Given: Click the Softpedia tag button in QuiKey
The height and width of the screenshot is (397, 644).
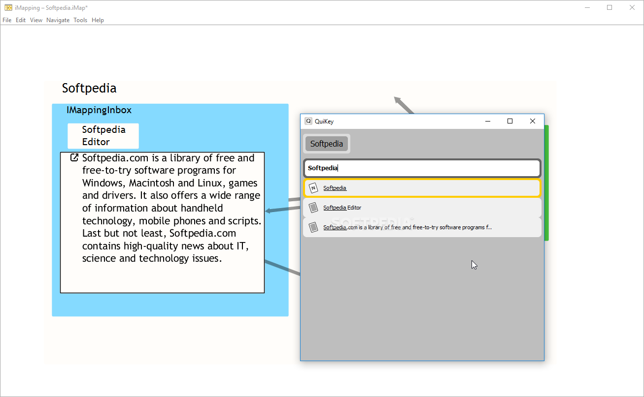Looking at the screenshot, I should pos(327,144).
